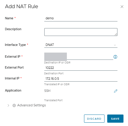Image resolution: width=128 pixels, height=126 pixels.
Task: Click into the Description text area
Action: point(81,32)
